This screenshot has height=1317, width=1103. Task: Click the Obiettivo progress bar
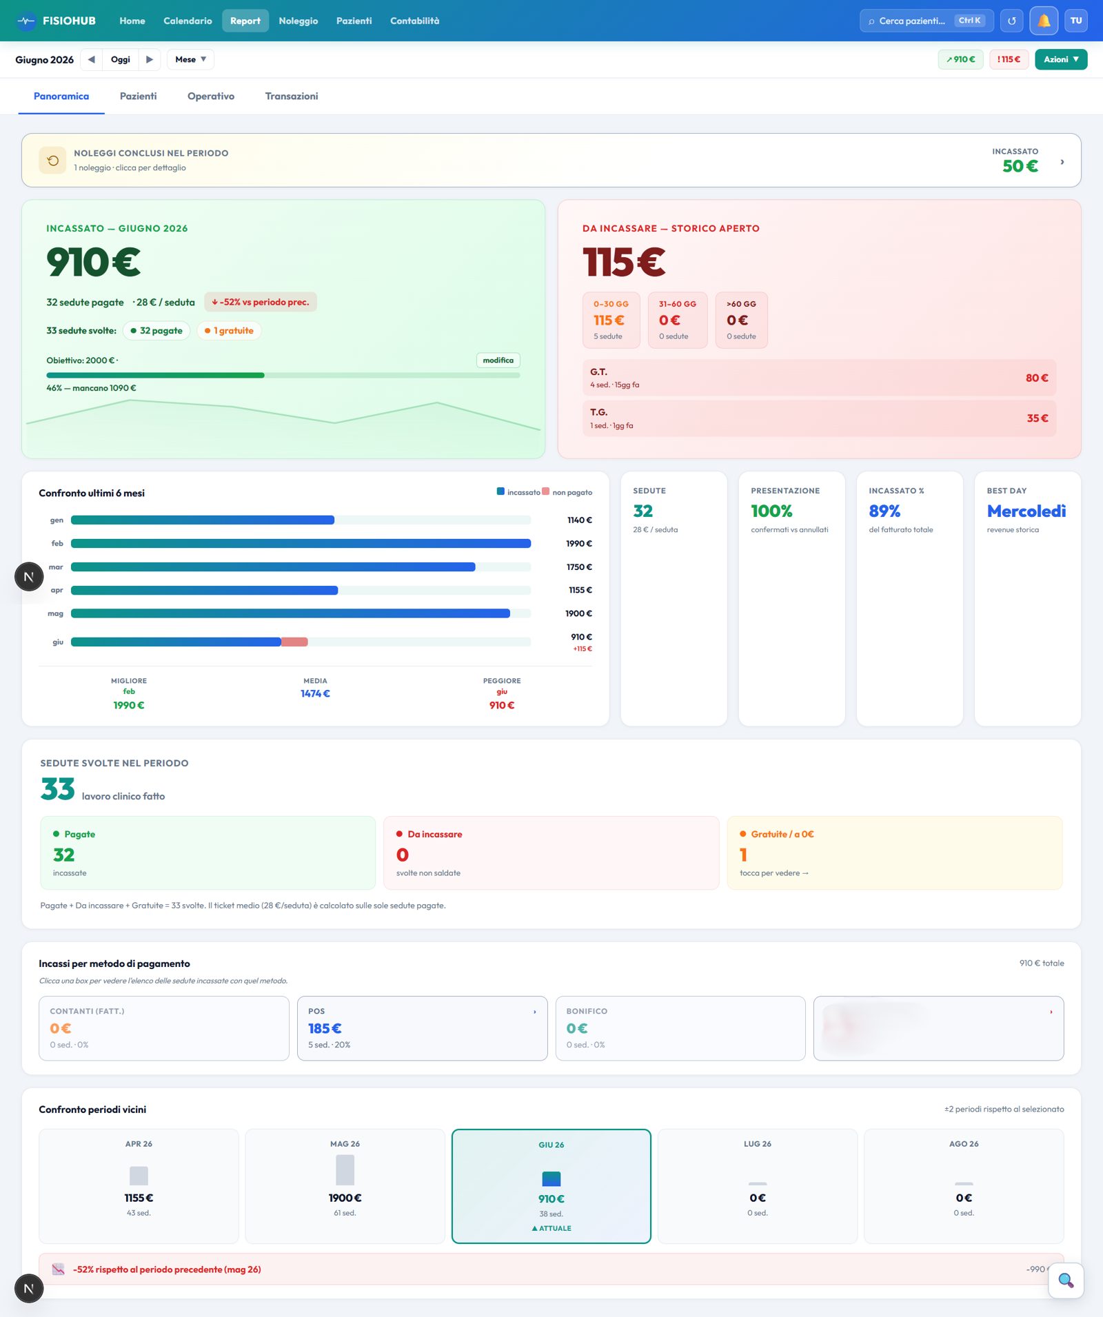283,376
